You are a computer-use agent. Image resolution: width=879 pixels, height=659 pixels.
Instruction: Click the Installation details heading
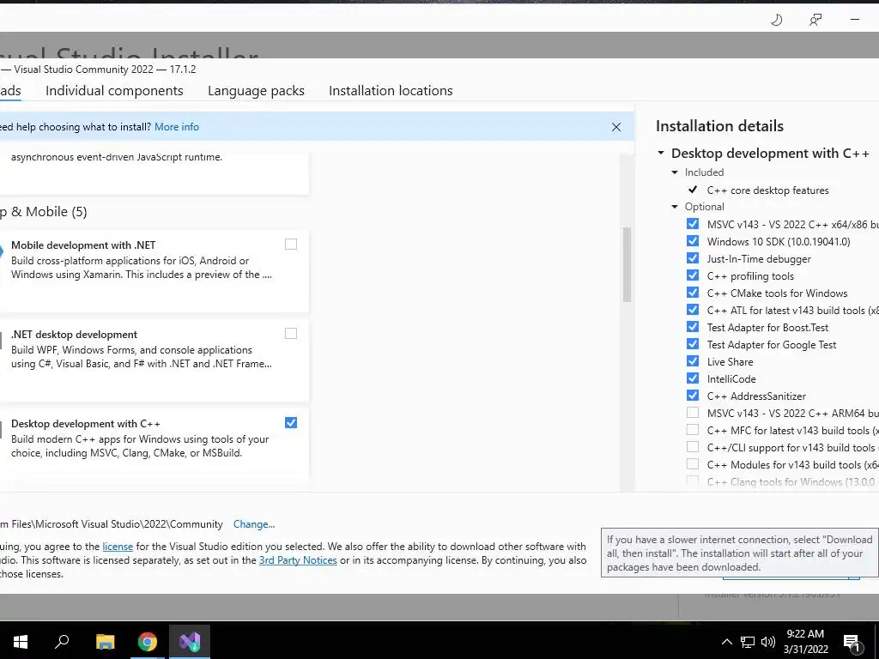coord(720,126)
